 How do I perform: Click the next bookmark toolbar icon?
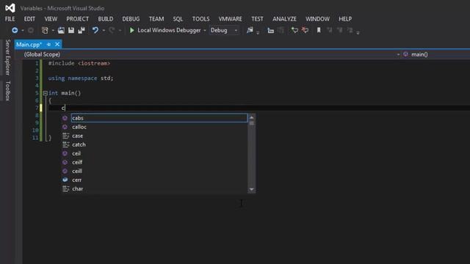[x=339, y=30]
